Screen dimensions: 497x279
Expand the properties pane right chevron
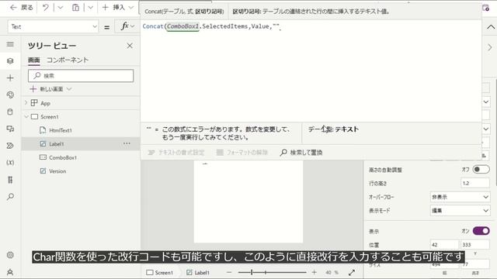(490, 47)
